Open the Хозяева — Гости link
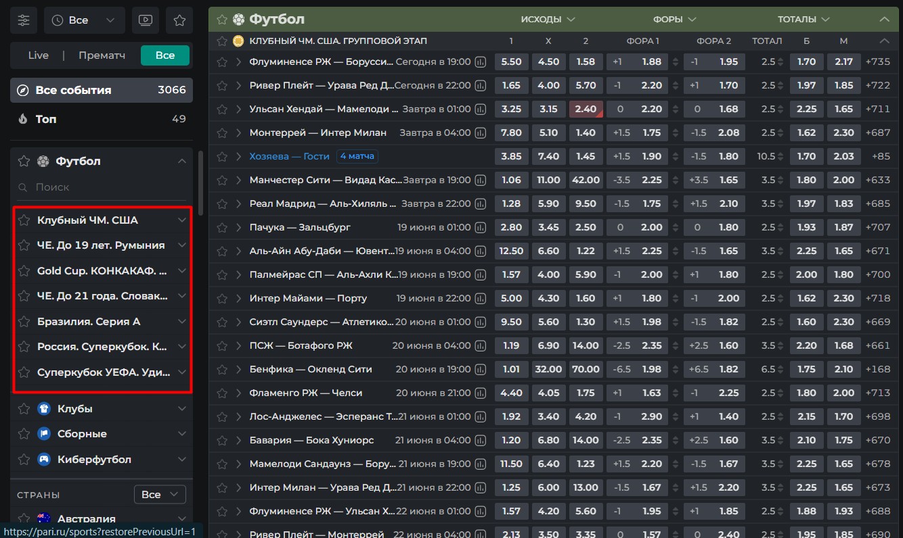This screenshot has width=903, height=538. click(x=289, y=156)
